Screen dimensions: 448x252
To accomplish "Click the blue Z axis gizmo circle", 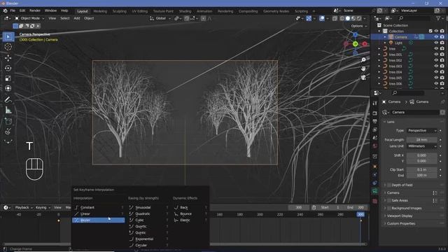I will (355, 35).
